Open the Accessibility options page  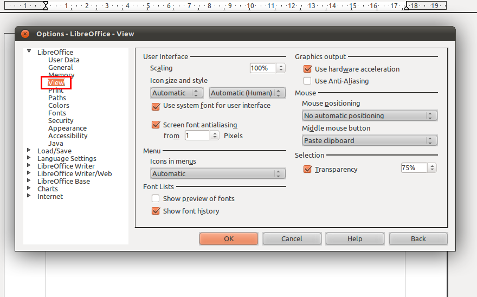coord(68,136)
